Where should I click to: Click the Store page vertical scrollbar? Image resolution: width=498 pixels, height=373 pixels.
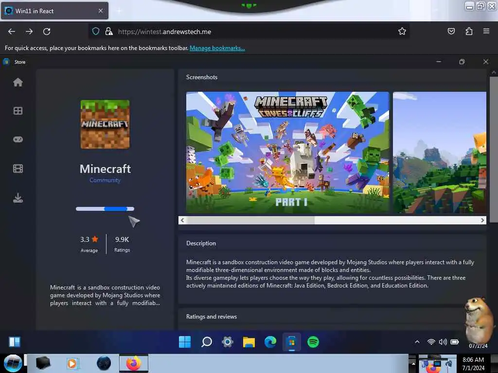tap(494, 149)
